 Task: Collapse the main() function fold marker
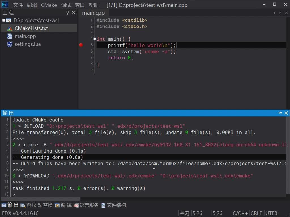point(95,39)
